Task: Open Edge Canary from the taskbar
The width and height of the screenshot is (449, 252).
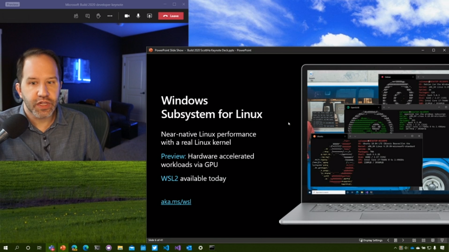Action: [x=74, y=248]
